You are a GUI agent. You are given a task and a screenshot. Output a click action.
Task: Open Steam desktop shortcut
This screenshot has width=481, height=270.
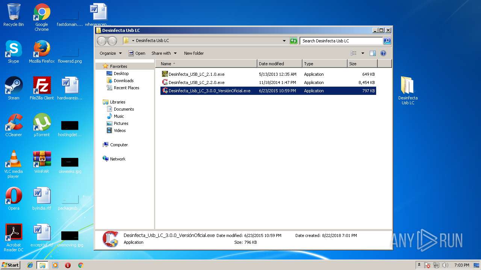point(14,88)
